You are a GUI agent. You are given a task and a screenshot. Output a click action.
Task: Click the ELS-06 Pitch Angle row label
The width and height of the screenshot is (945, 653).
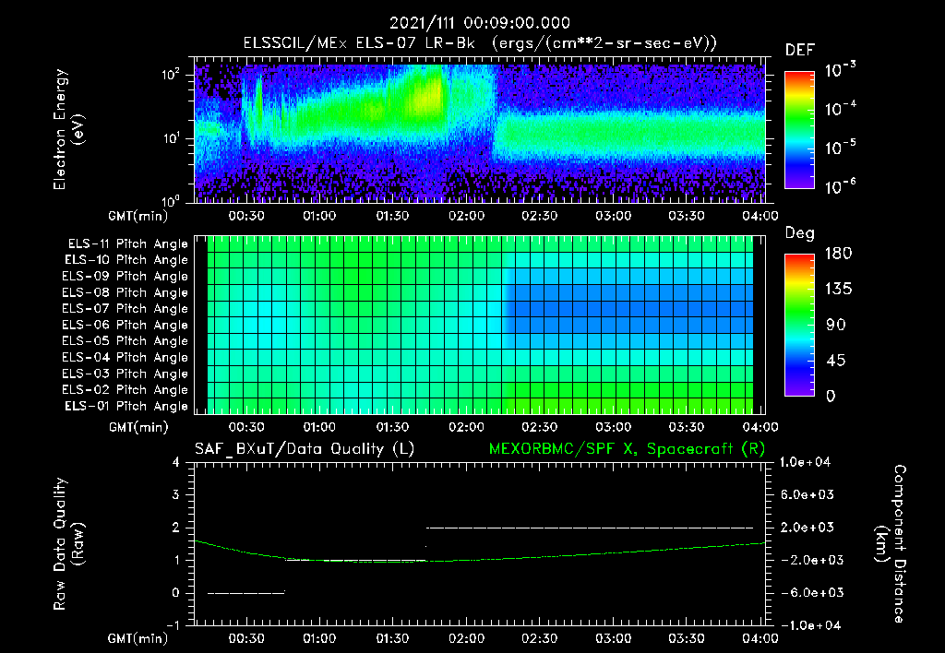(x=126, y=325)
